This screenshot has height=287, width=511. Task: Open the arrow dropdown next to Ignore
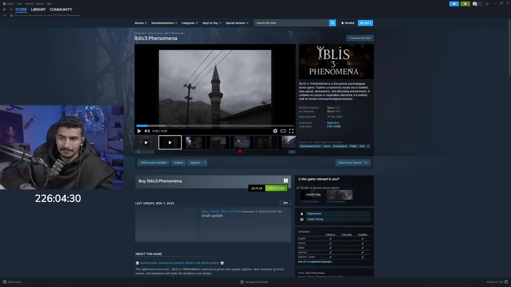tap(205, 162)
